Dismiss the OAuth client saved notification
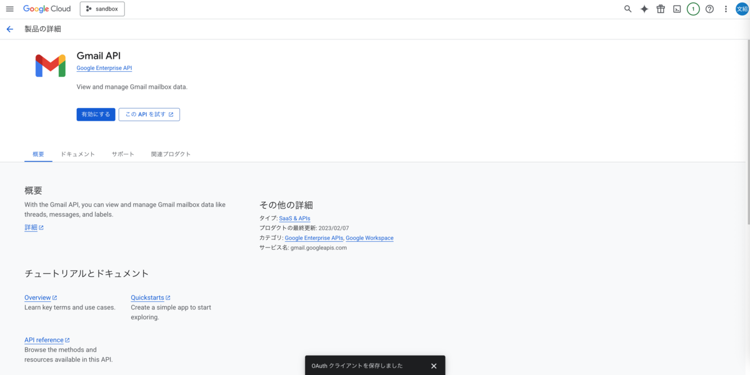Screen dimensions: 750x375 coord(434,366)
